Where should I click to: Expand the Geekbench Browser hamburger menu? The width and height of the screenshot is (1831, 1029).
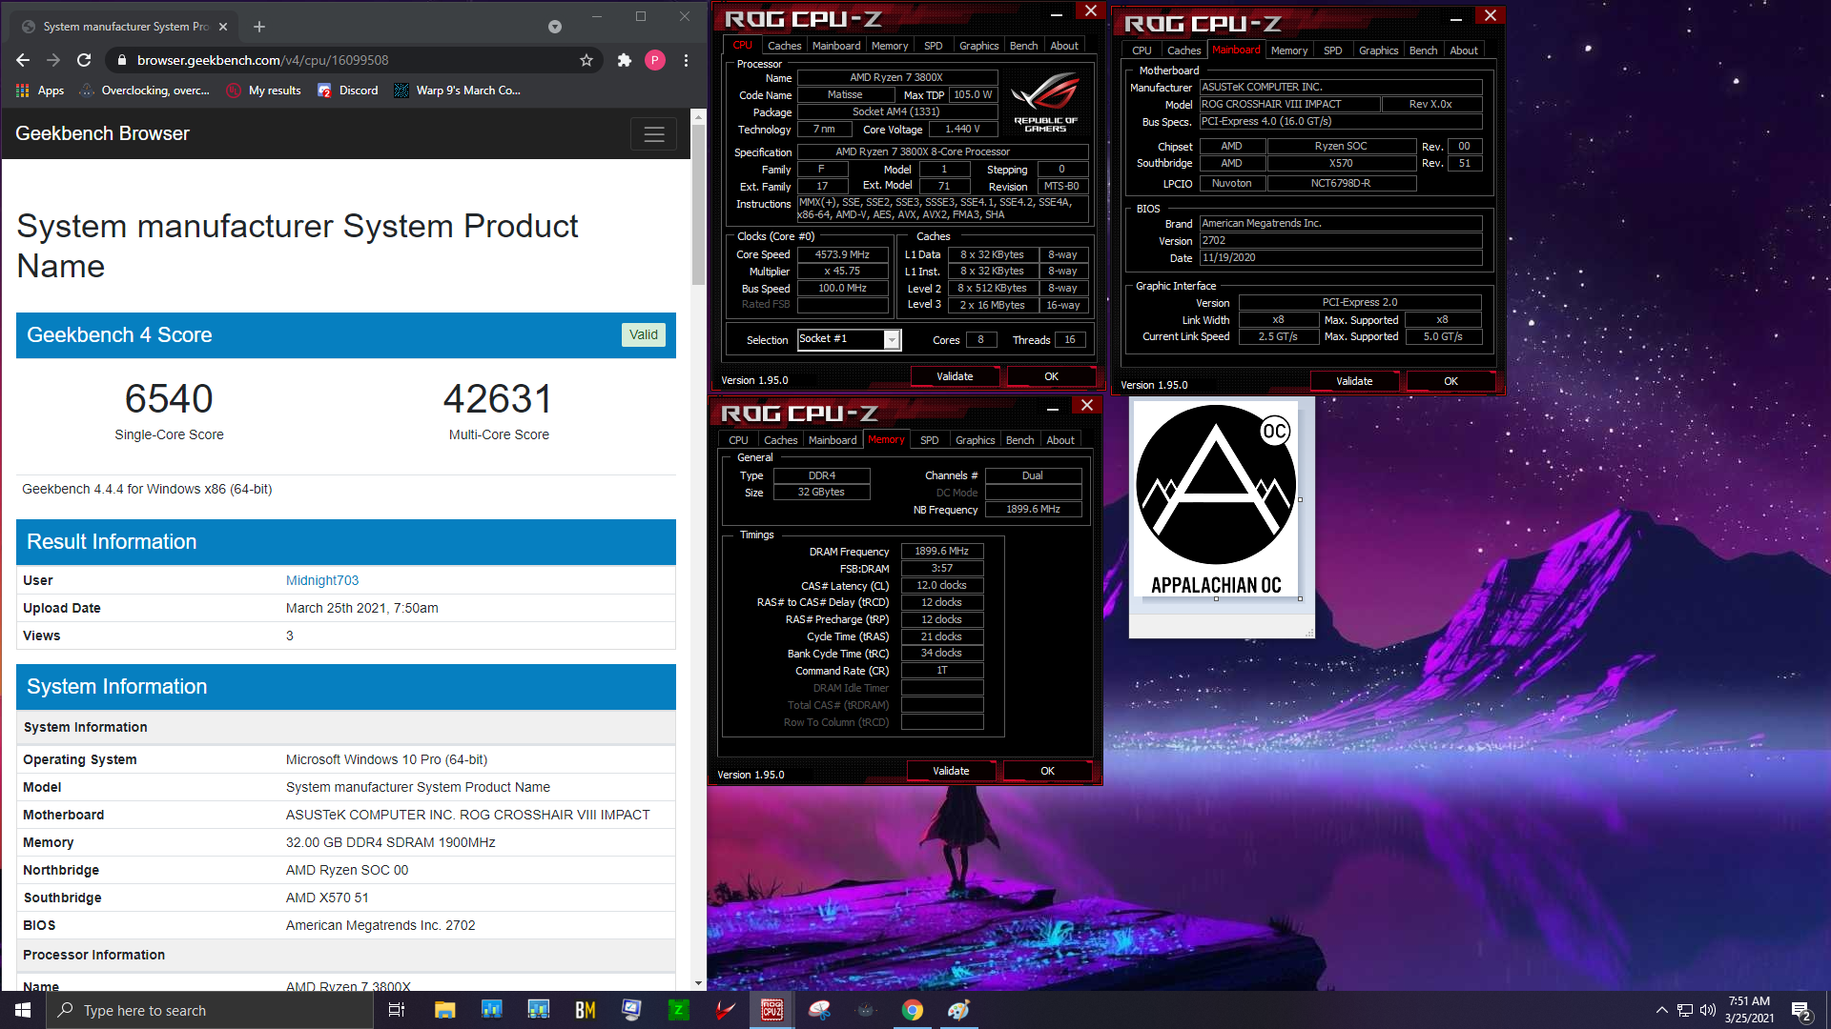pyautogui.click(x=654, y=134)
